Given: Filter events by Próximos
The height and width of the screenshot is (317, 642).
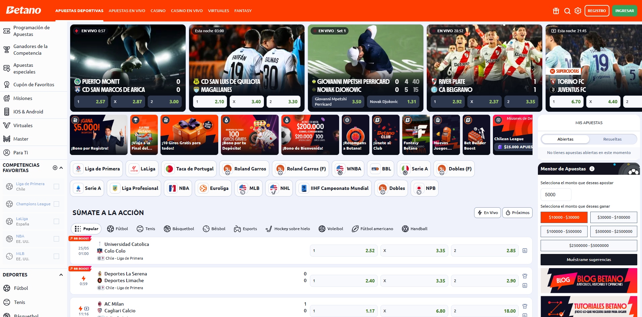Looking at the screenshot, I should [517, 213].
